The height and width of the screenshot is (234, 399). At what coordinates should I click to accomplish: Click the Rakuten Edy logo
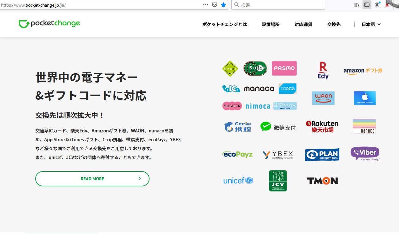tap(323, 70)
